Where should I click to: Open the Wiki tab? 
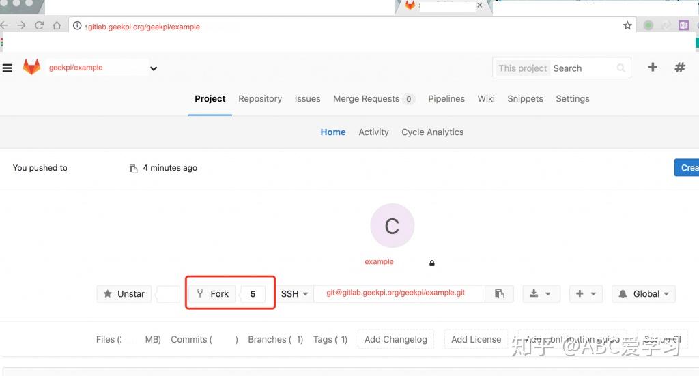[x=486, y=99]
